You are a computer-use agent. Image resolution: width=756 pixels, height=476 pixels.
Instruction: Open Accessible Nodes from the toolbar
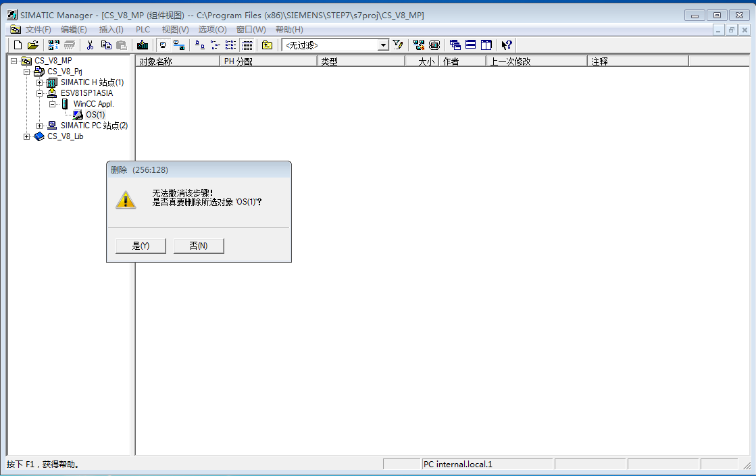53,45
